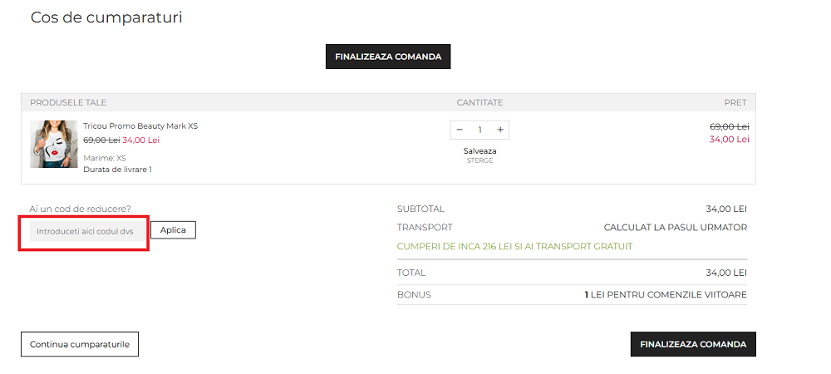Click the Continua cumparaturile button
Viewport: 831px width, 374px height.
coord(80,344)
